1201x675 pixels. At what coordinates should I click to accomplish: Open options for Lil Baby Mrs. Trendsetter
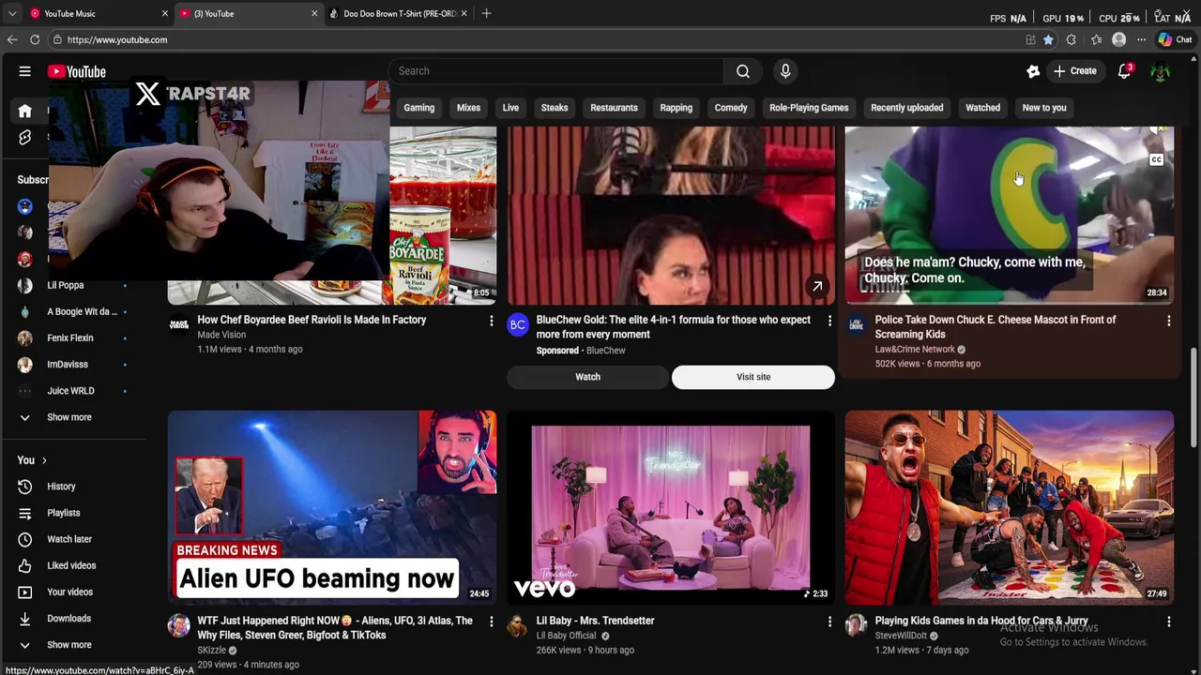click(x=829, y=622)
